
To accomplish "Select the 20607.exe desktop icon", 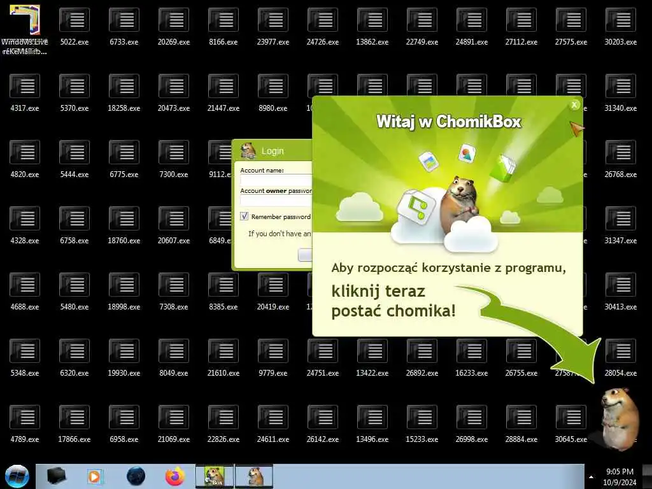I will click(174, 225).
